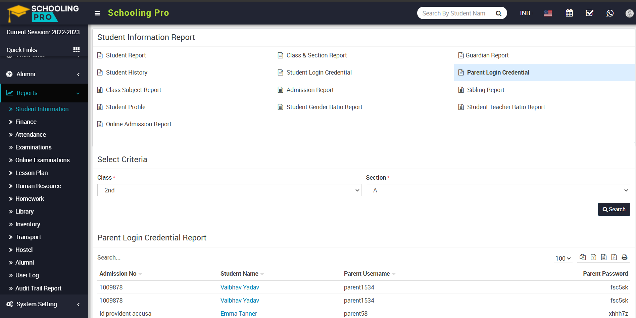The image size is (636, 318).
Task: Open the Class dropdown showing 2nd
Action: [229, 190]
